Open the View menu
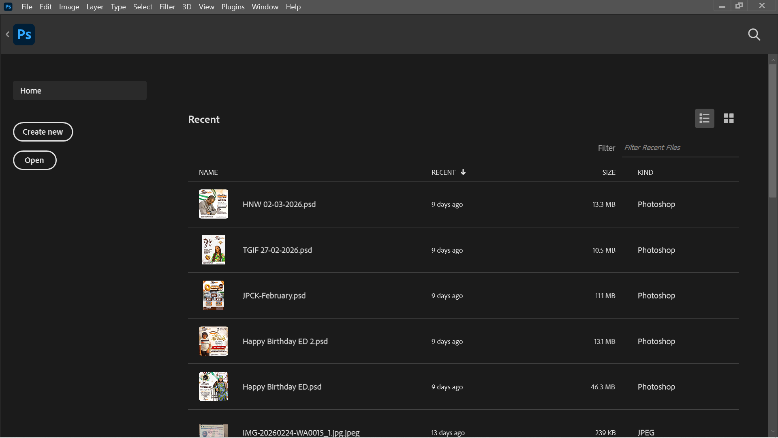This screenshot has height=438, width=778. [207, 7]
